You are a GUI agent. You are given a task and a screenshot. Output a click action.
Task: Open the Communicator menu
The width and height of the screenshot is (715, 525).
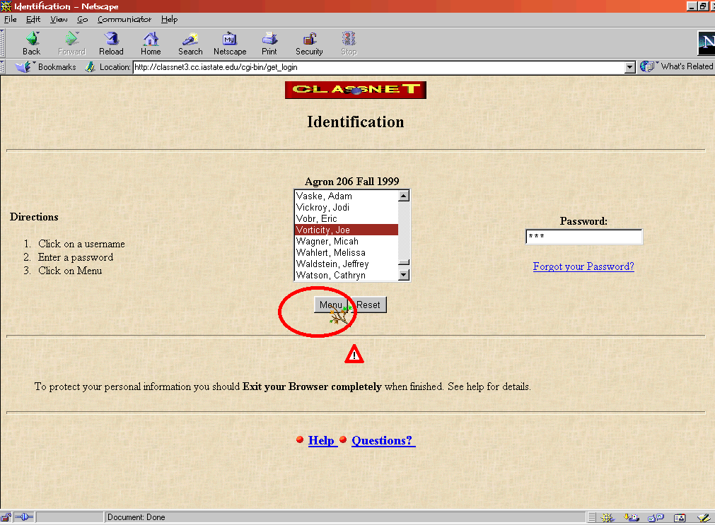tap(124, 19)
